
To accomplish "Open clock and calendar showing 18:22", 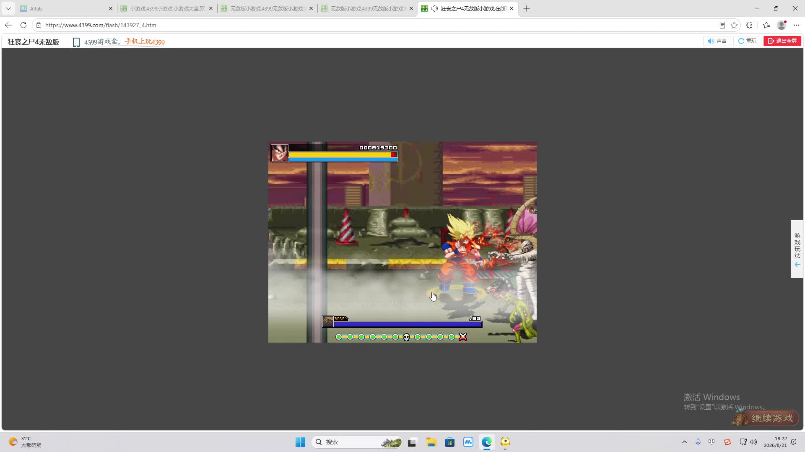I will 775,442.
